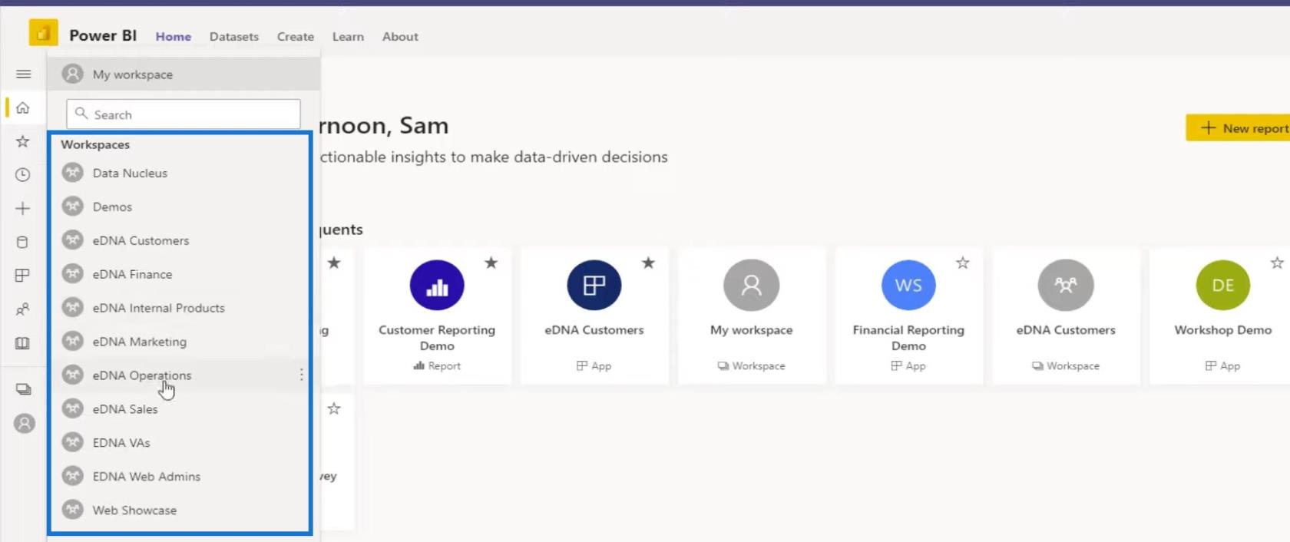Open more options for eDNA Operations workspace
The width and height of the screenshot is (1290, 542).
301,375
